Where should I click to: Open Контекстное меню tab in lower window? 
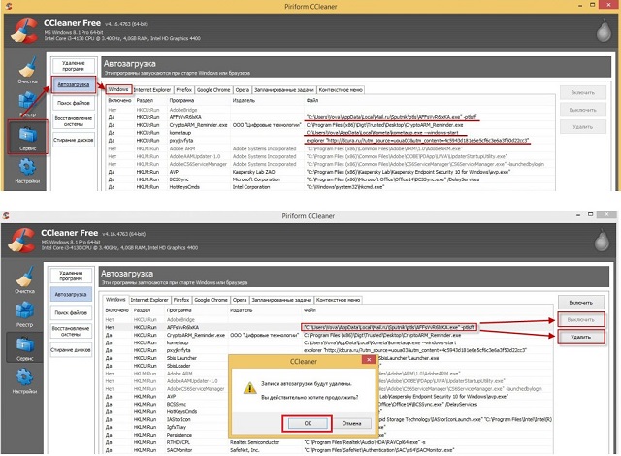[x=339, y=300]
